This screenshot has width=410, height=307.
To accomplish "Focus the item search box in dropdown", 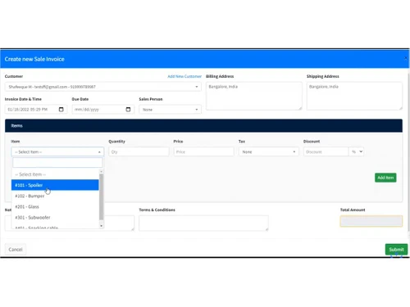I will [x=57, y=163].
